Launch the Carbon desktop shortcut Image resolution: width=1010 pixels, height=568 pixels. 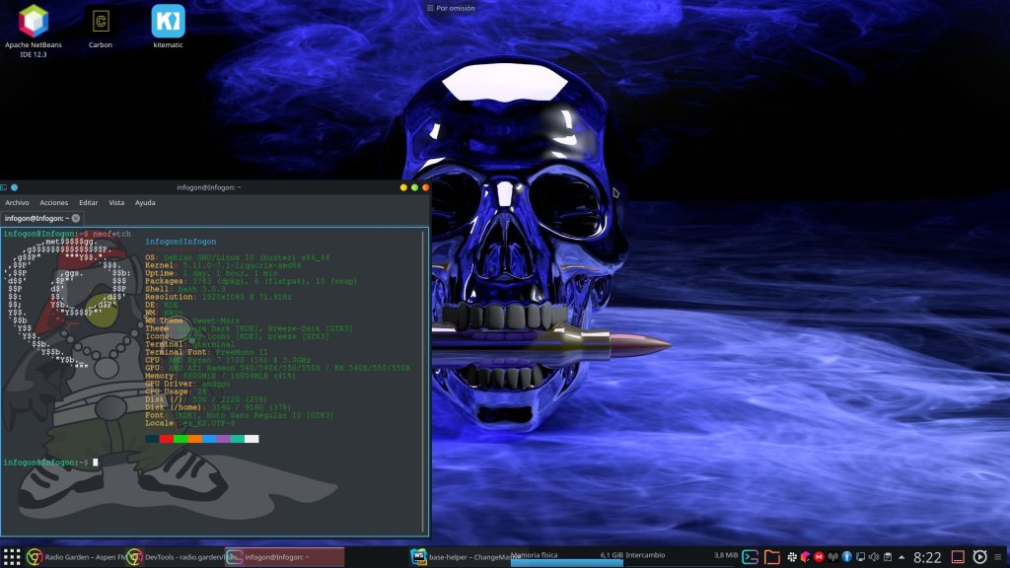101,22
